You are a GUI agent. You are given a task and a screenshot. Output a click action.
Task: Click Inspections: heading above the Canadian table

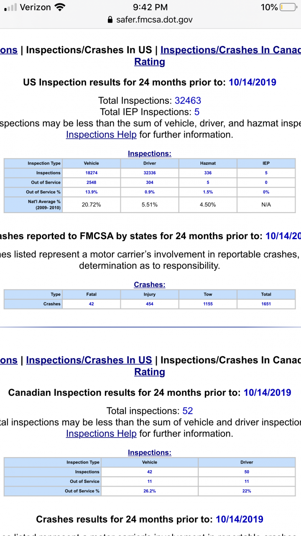150,453
